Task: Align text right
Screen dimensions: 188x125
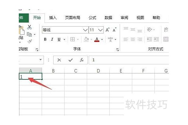Action: 140,39
